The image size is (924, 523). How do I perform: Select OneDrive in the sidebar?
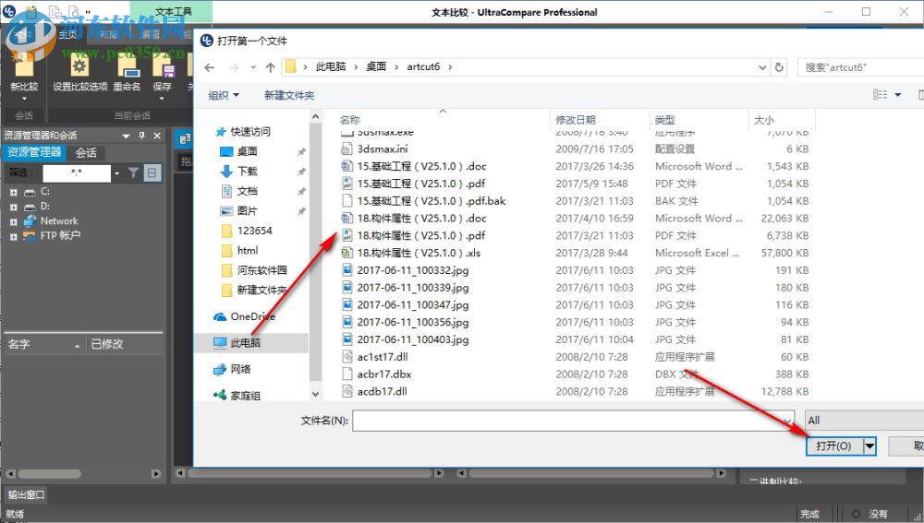tap(245, 316)
